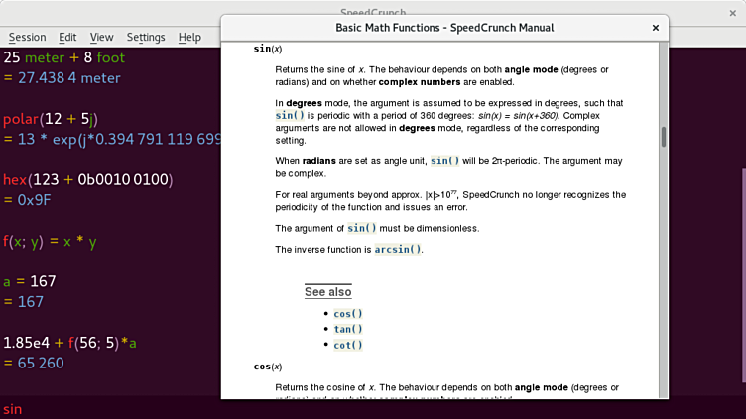Select the '25 meter + 8 foot' history entry
The width and height of the screenshot is (746, 419).
coord(63,57)
